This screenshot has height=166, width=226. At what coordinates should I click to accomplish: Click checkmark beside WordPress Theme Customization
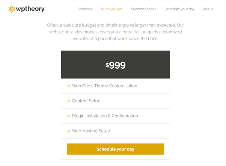[69, 86]
